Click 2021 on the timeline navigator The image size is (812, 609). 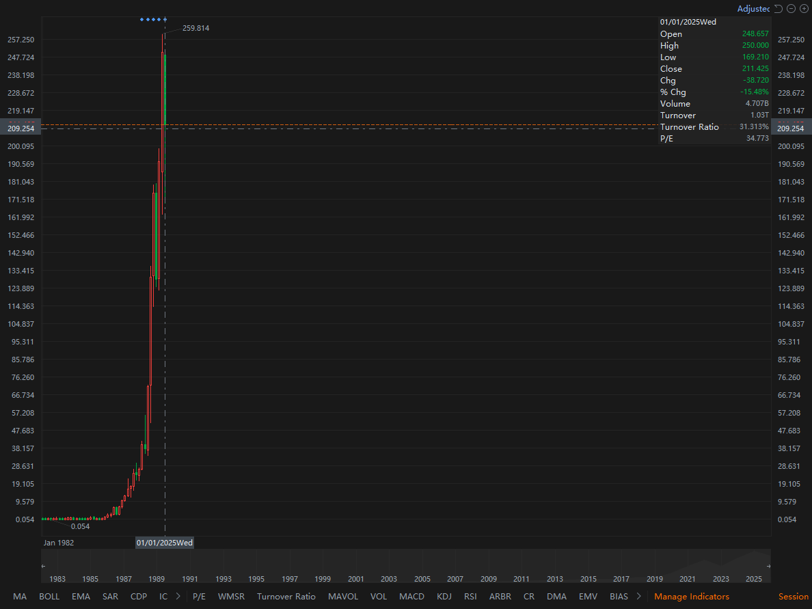687,579
